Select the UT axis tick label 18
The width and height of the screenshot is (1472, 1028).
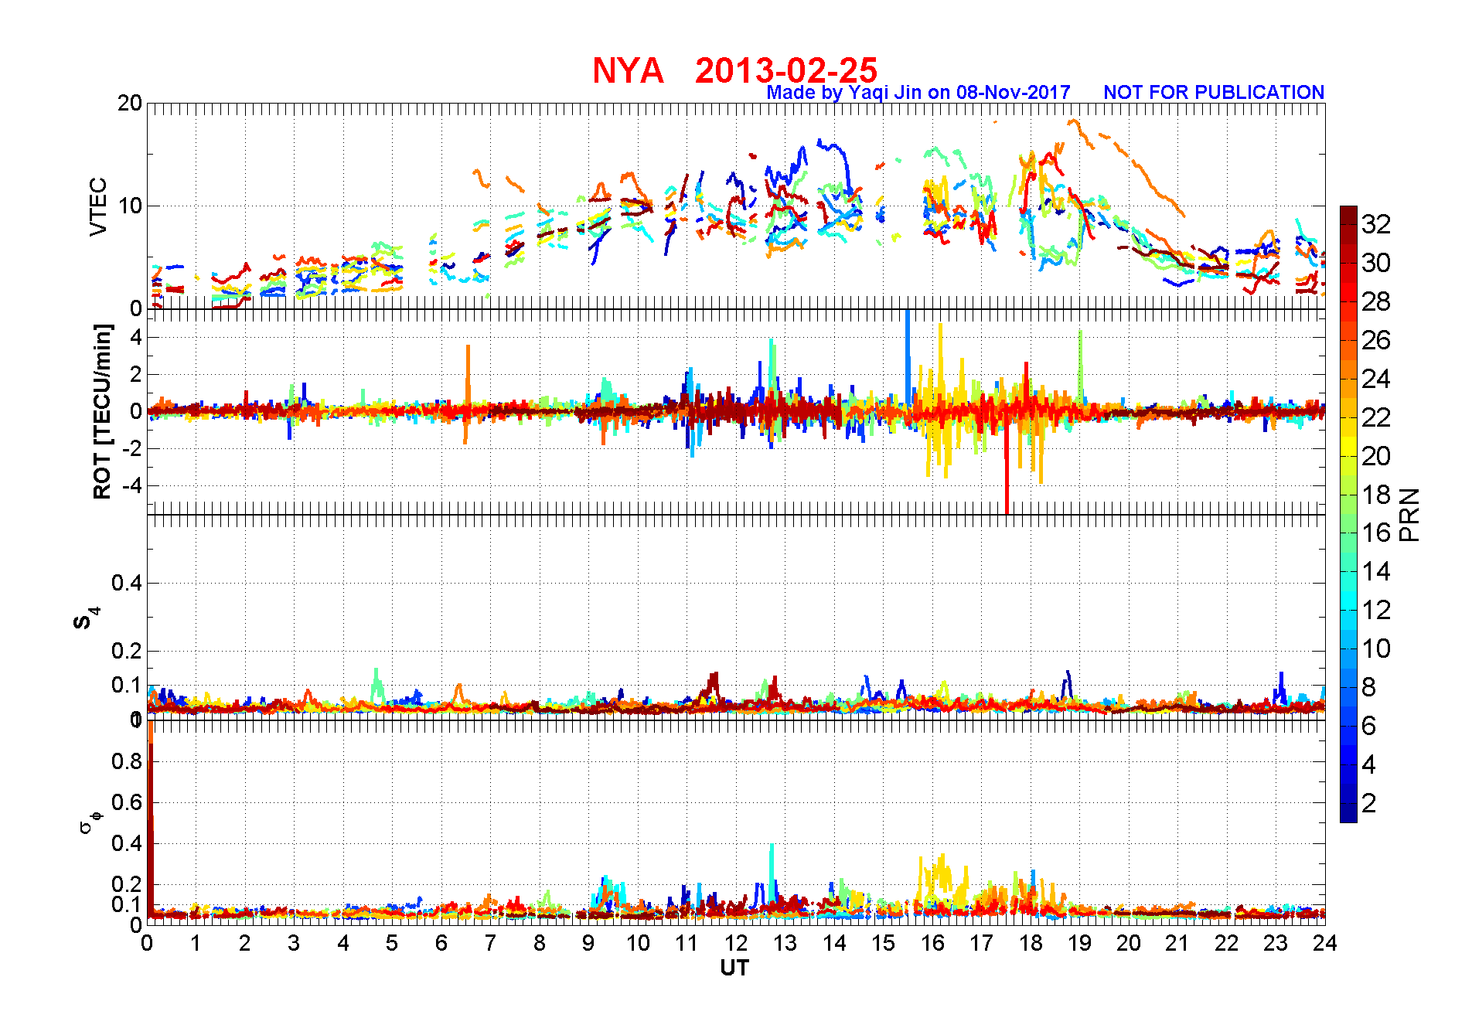click(x=1031, y=943)
